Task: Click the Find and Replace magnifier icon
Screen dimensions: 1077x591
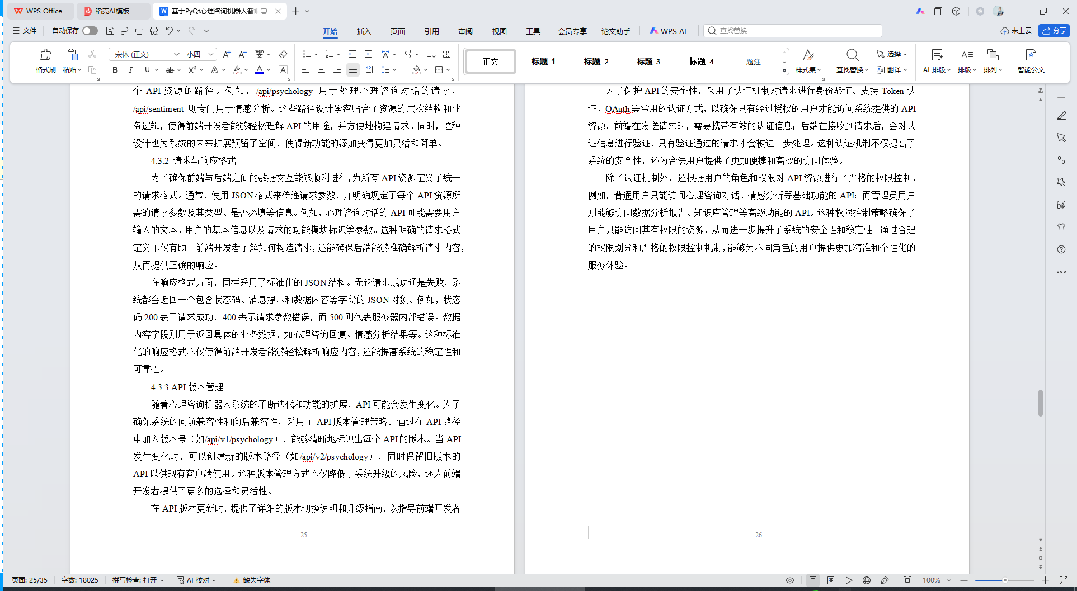Action: [x=852, y=55]
